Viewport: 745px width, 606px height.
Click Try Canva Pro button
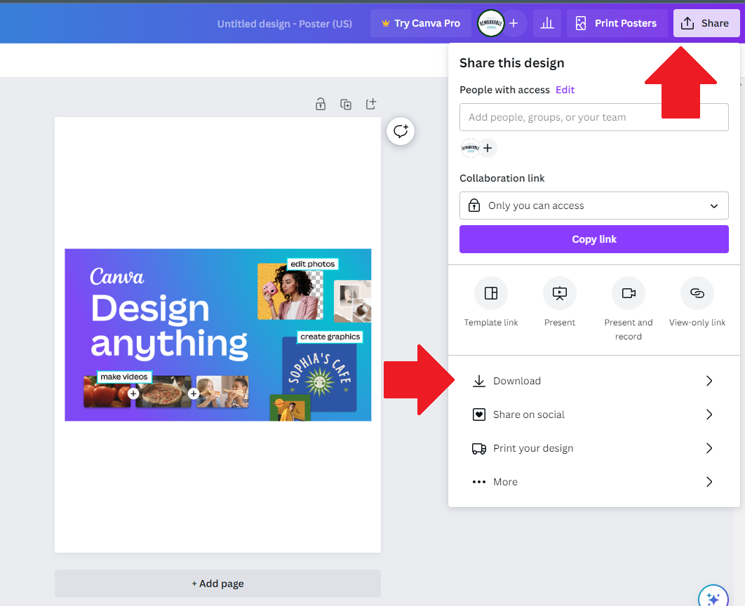pyautogui.click(x=420, y=23)
